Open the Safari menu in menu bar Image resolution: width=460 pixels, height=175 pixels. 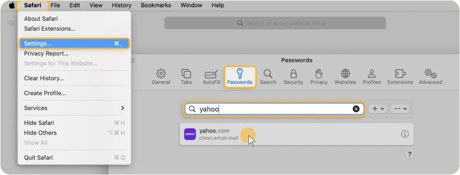pyautogui.click(x=32, y=5)
